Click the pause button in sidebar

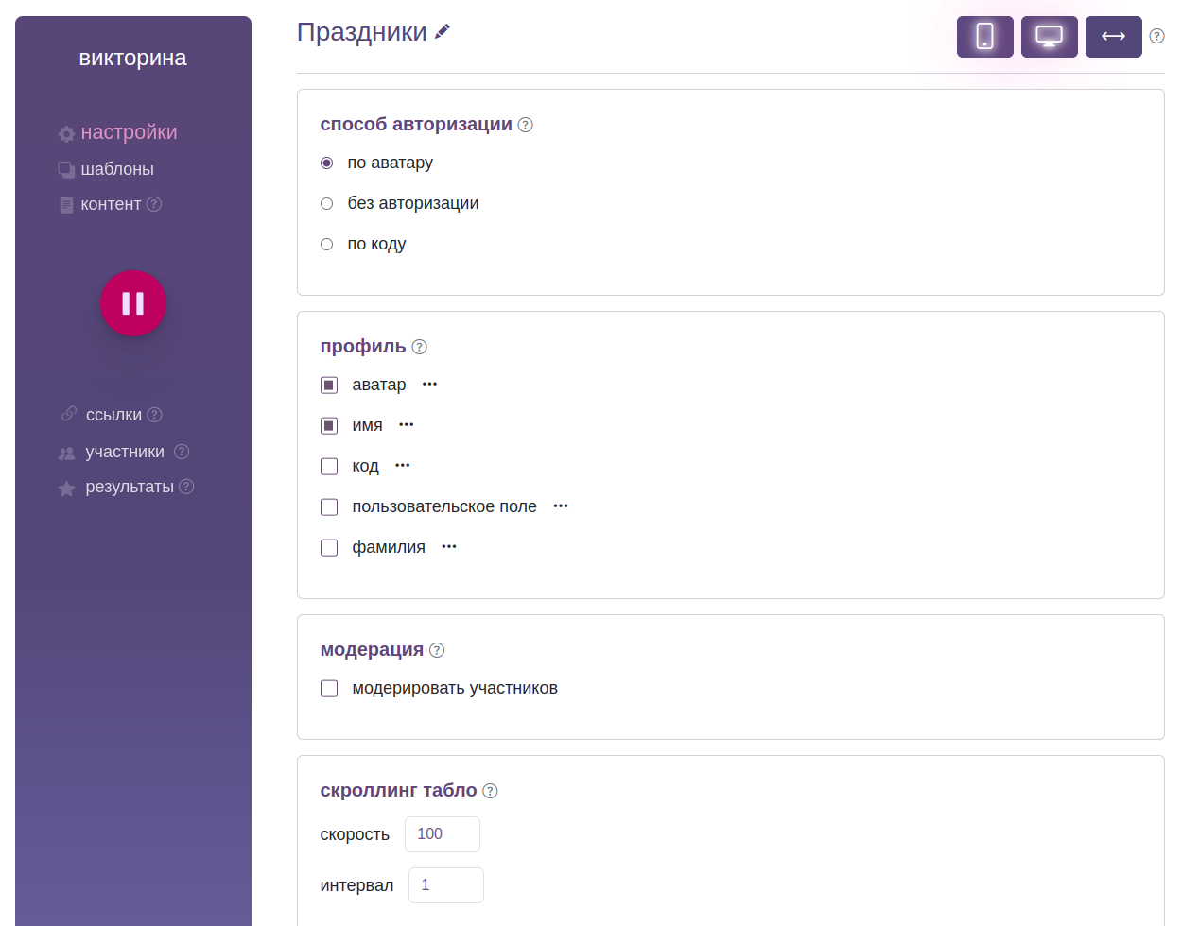click(133, 303)
